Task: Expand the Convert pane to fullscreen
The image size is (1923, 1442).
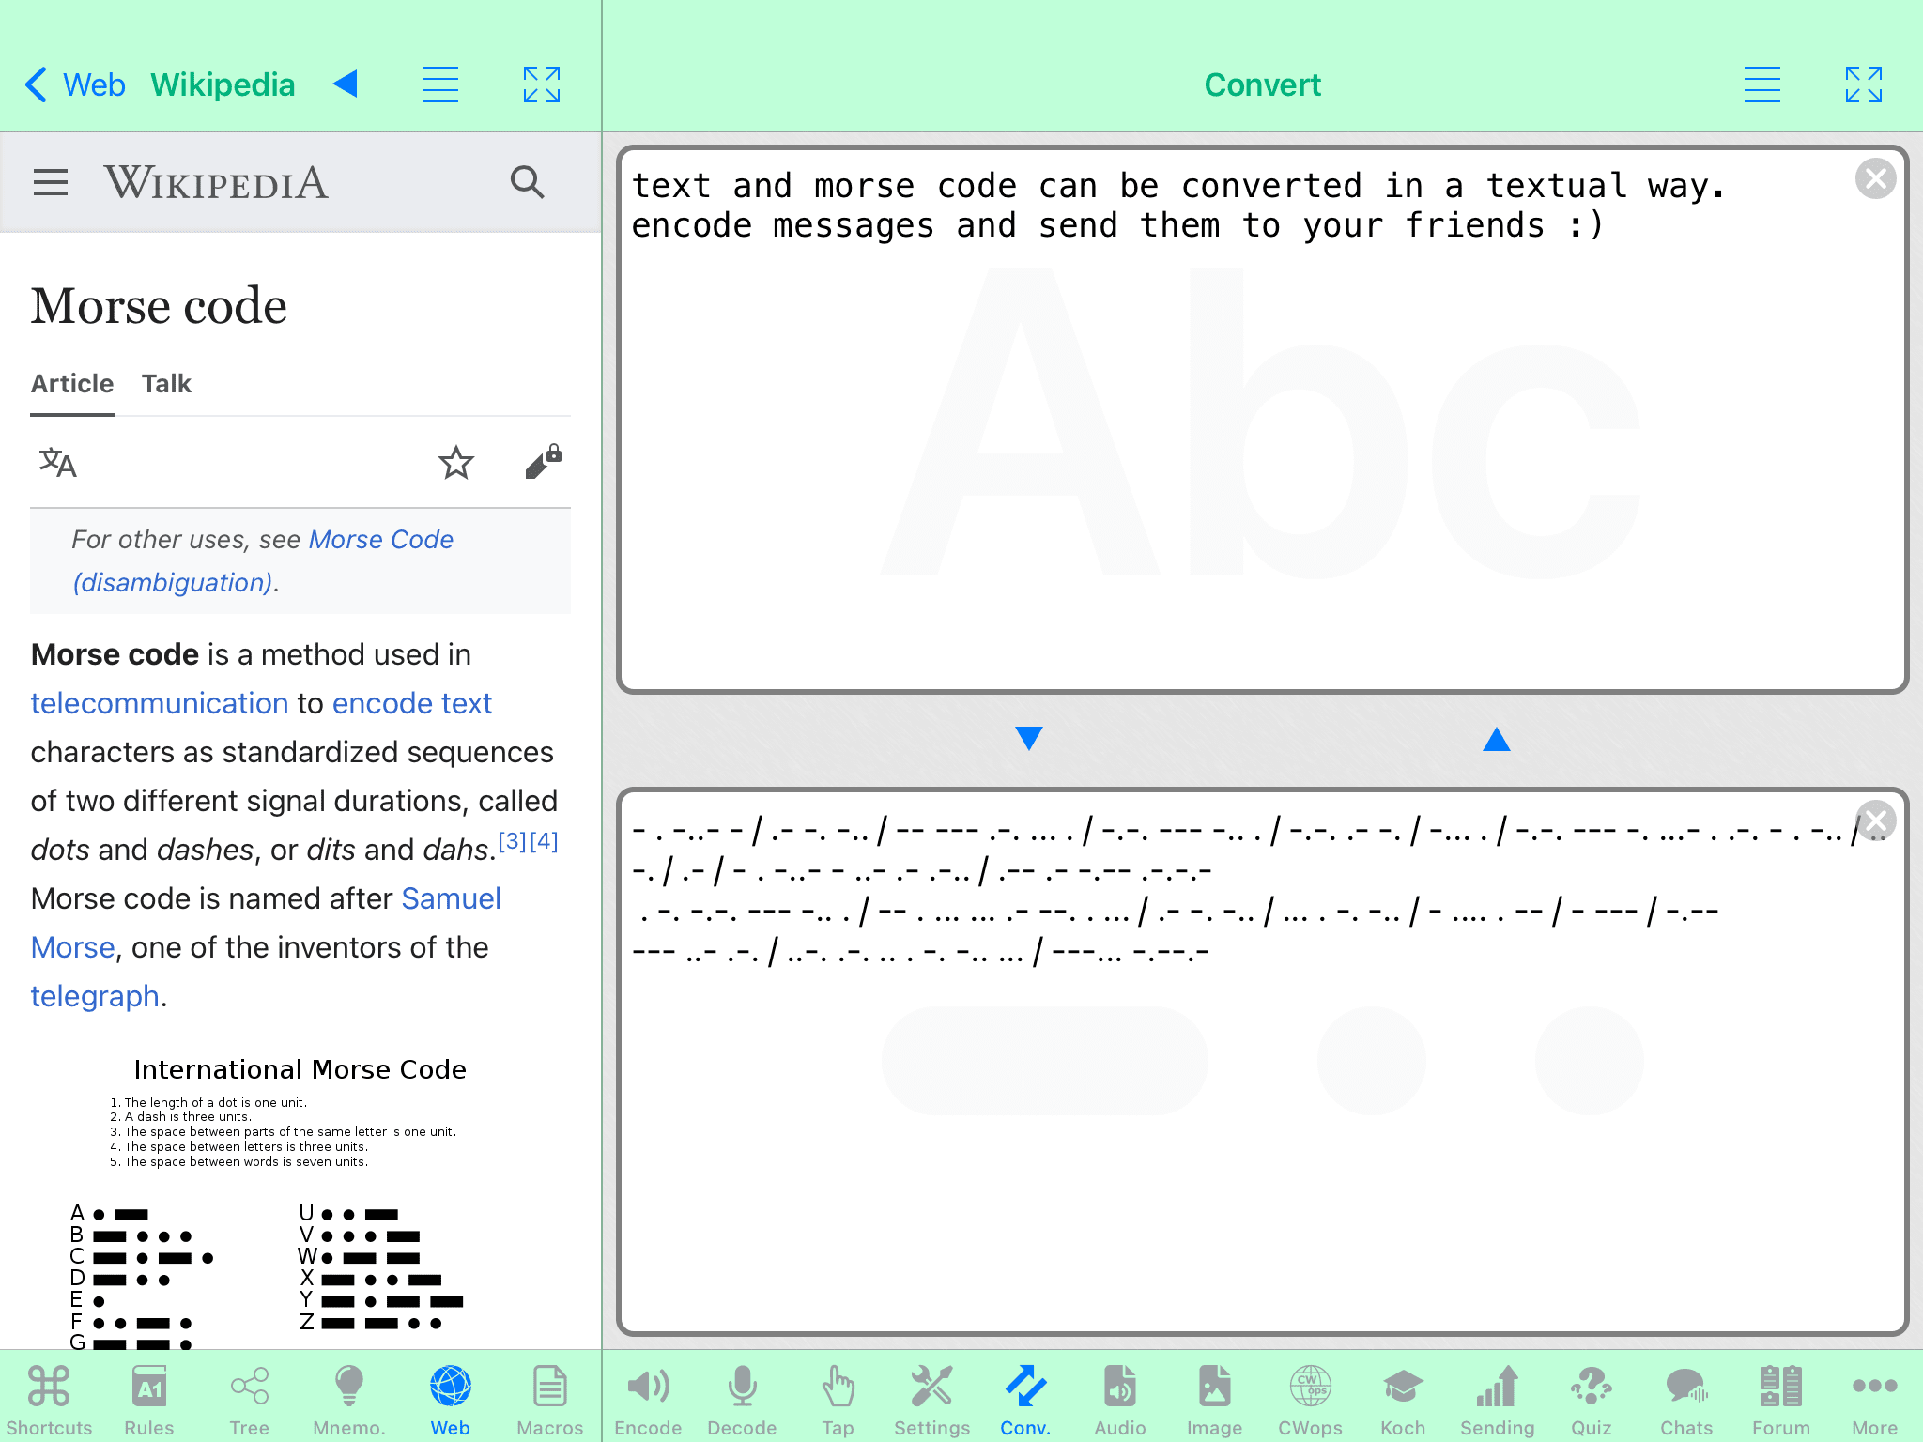Action: click(1864, 84)
